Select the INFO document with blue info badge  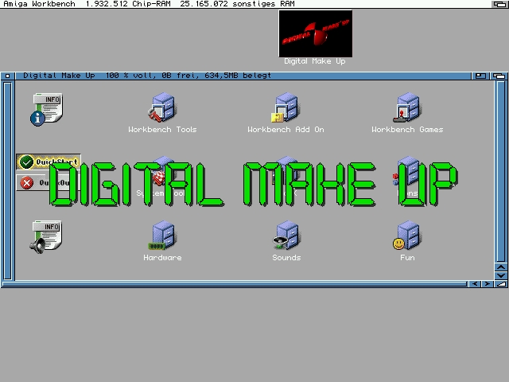coord(47,110)
